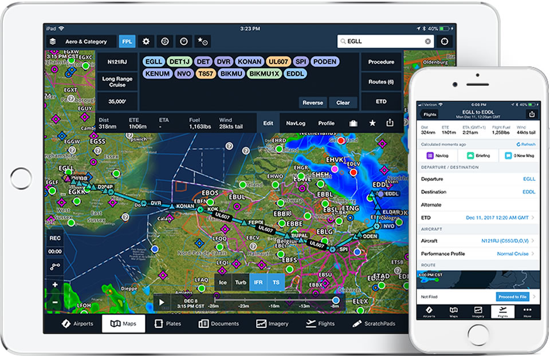
Task: Tap the track log route icon below timer
Action: pos(55,267)
